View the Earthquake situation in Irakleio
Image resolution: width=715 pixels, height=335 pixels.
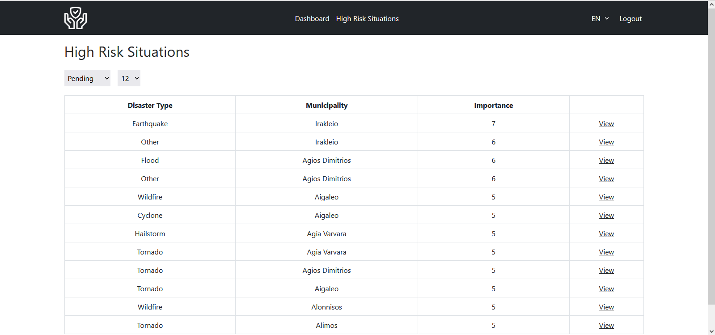(606, 124)
